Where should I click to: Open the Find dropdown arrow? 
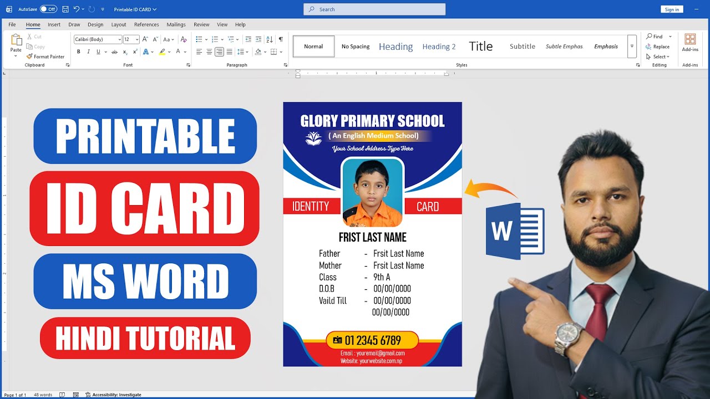(670, 37)
